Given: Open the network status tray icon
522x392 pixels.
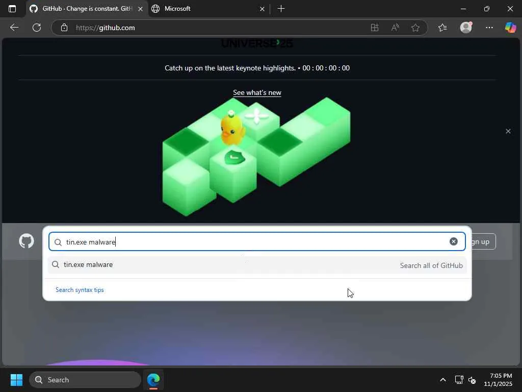Looking at the screenshot, I should point(459,380).
